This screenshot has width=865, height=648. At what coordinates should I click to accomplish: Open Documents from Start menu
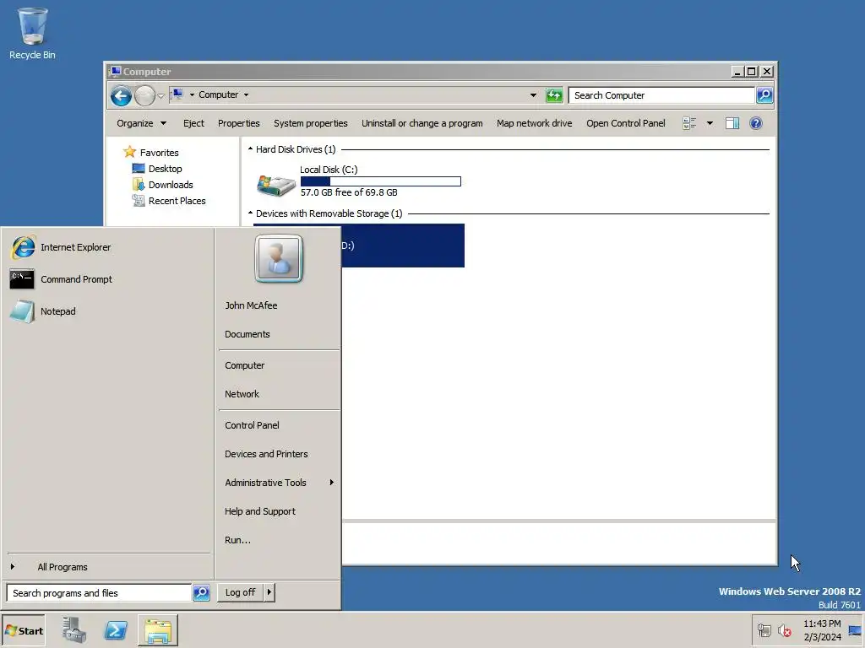click(x=248, y=334)
